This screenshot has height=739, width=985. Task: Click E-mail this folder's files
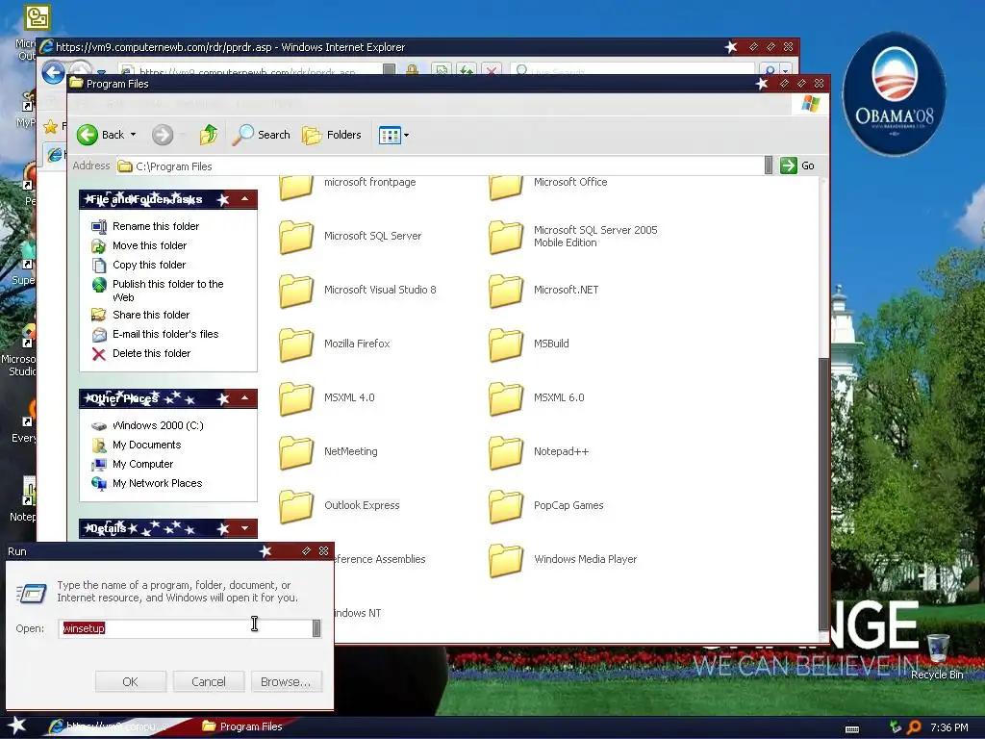(165, 334)
